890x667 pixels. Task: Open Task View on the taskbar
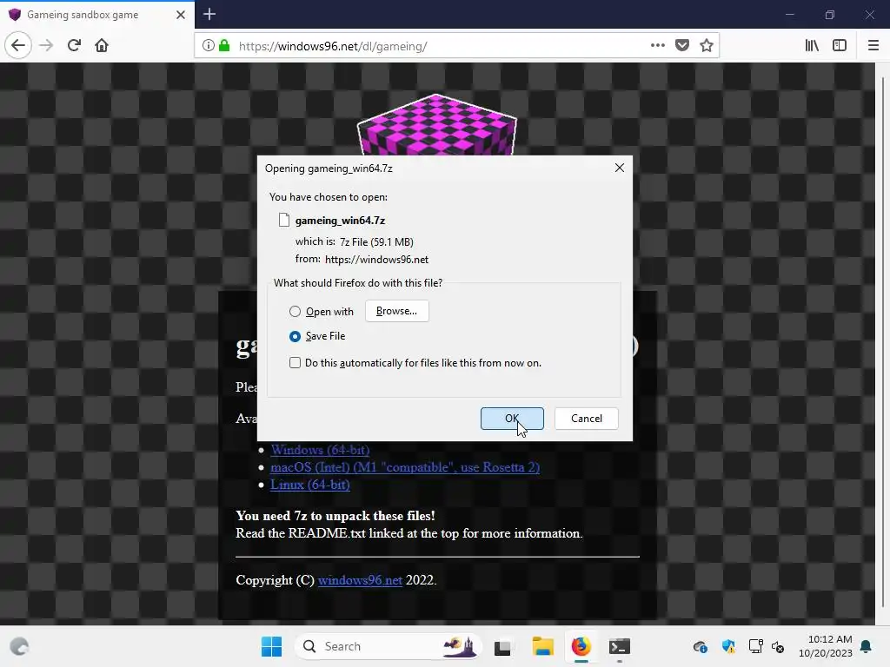[502, 646]
